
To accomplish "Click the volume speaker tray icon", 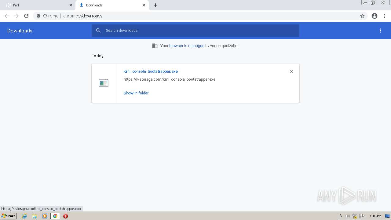I will [x=347, y=216].
